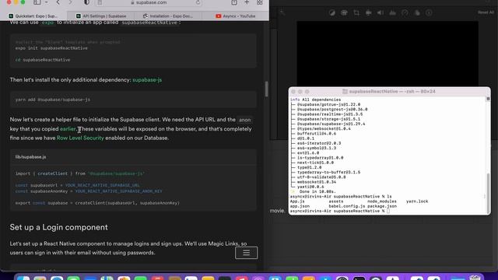This screenshot has height=280, width=498.
Task: Reload the supabase.com page
Action: coord(198,2)
